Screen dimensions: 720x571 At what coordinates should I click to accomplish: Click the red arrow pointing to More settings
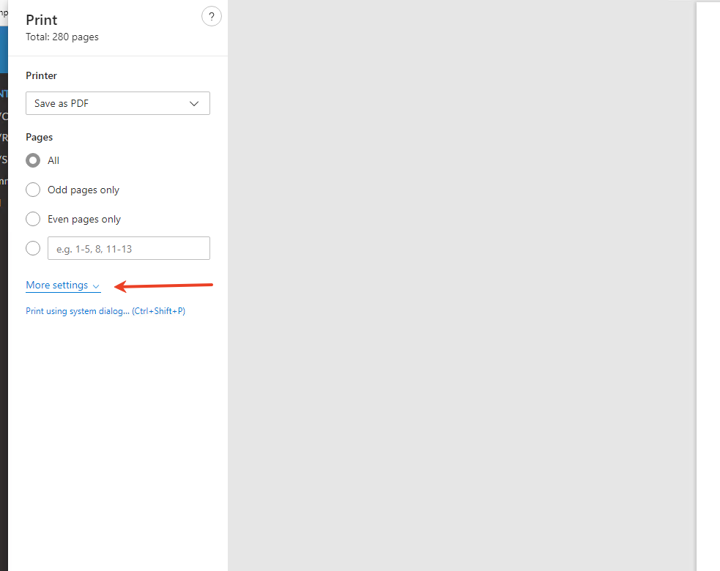tap(163, 285)
